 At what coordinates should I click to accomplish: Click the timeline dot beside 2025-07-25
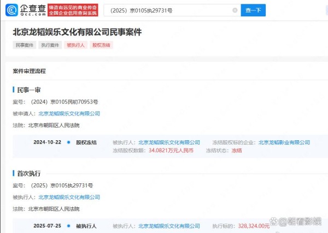click(69, 226)
